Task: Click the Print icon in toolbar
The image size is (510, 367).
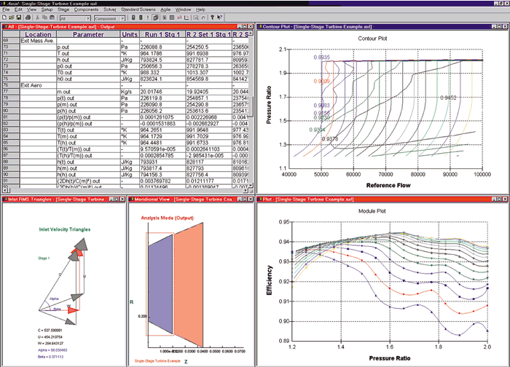Action: 28,17
